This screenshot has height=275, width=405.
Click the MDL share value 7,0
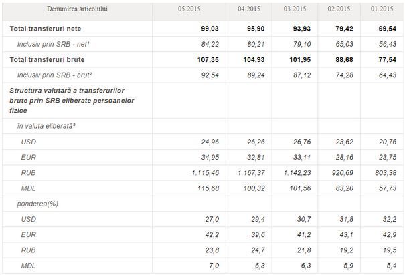point(214,266)
